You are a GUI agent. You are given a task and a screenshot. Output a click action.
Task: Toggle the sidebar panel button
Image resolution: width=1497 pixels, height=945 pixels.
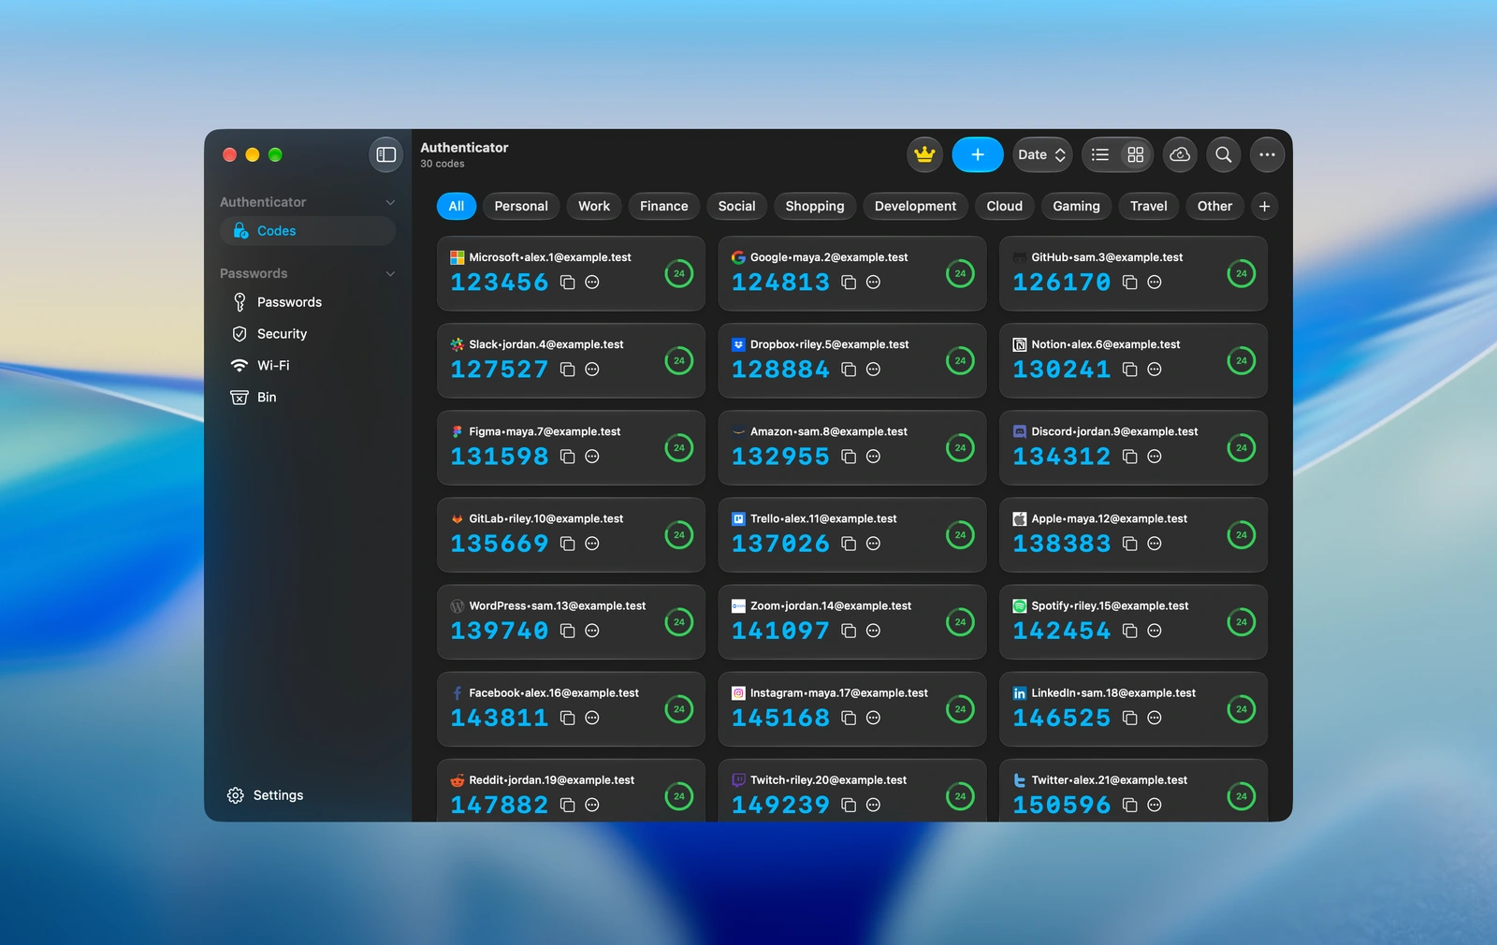coord(386,154)
